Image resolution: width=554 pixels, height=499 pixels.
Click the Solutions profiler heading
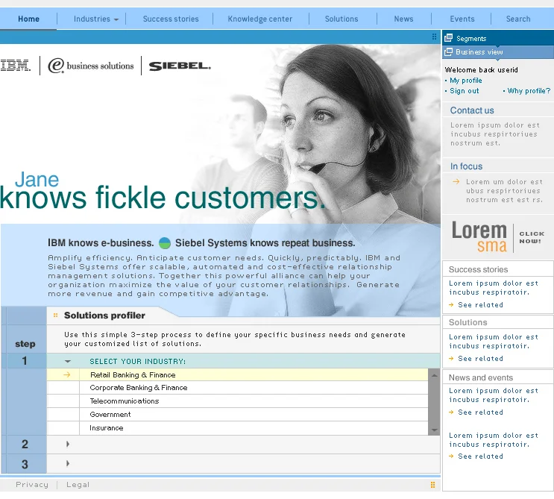point(104,316)
